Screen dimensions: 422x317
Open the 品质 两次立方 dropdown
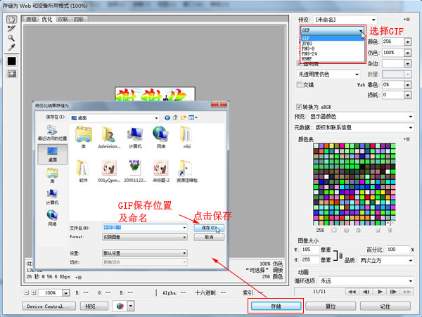tap(386, 260)
